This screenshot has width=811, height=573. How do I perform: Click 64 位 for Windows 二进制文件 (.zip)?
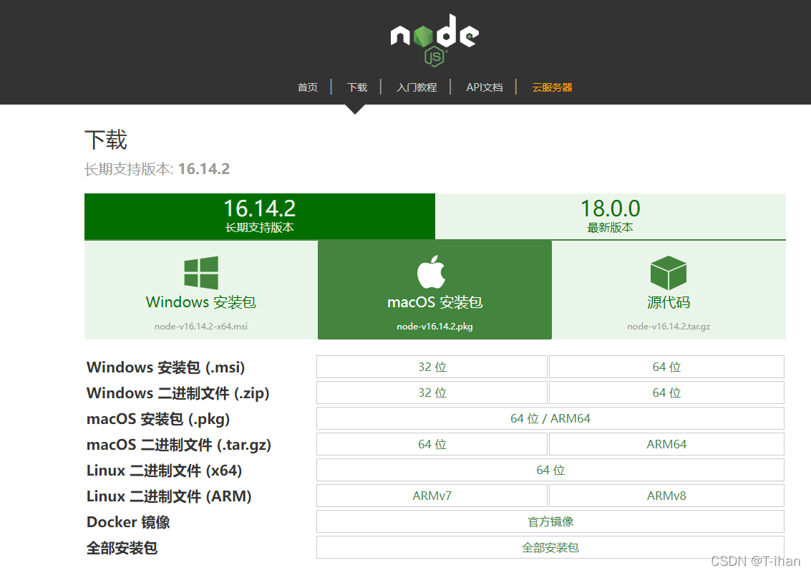tap(666, 393)
